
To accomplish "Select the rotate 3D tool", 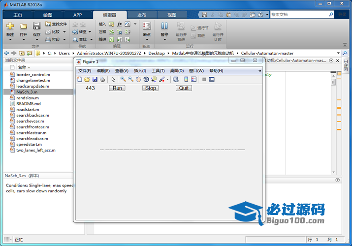I will coord(146,79).
